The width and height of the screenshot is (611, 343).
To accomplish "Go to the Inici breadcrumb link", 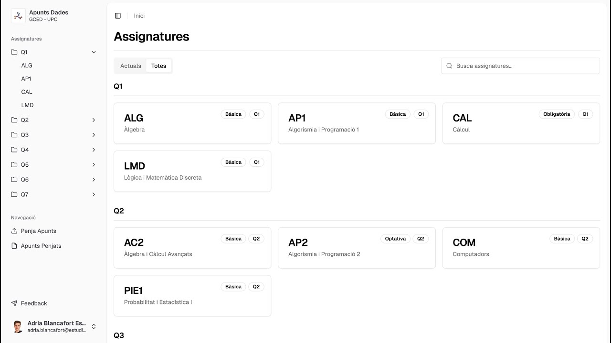I will [x=139, y=16].
